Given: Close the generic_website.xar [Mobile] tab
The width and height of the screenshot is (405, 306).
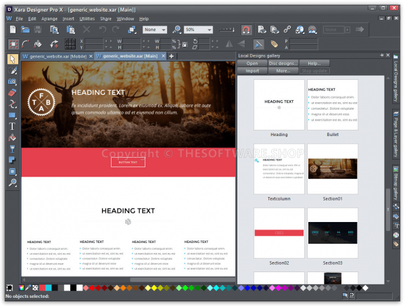Looking at the screenshot, I should 91,56.
